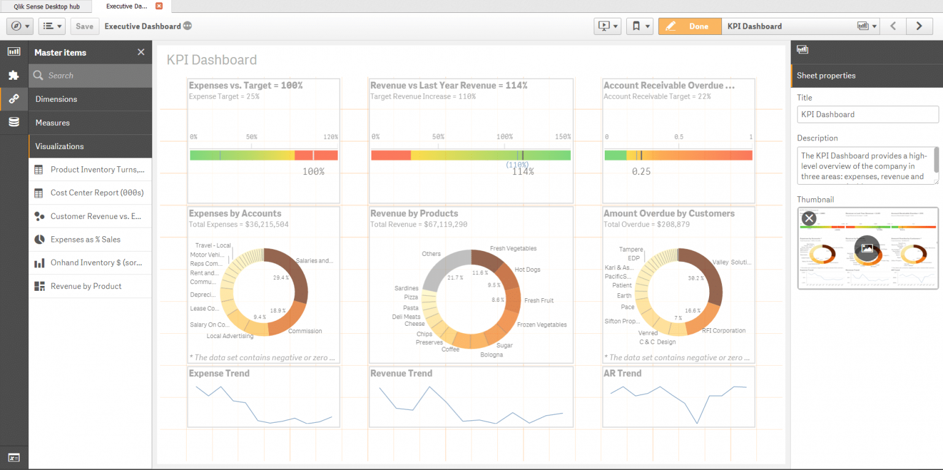Select the Master items link icon

tap(14, 98)
